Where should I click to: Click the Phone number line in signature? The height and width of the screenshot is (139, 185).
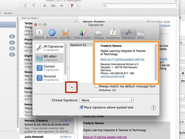tap(117, 73)
